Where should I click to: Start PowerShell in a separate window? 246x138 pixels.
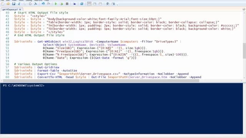pyautogui.click(x=82, y=4)
